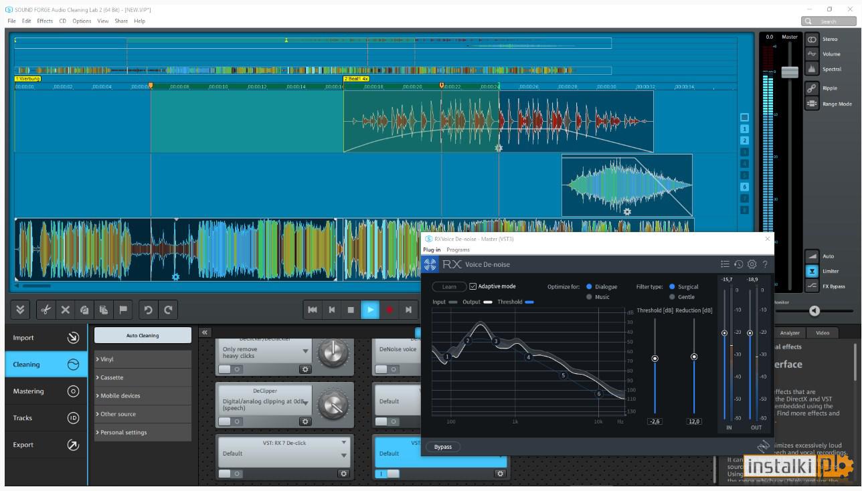Open Programs menu in RX window

458,250
